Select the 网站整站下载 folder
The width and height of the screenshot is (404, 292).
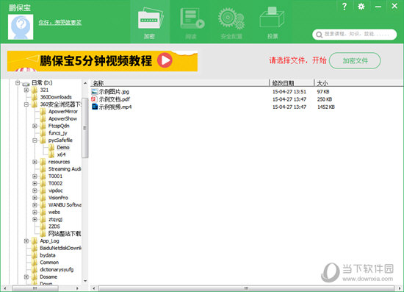[x=65, y=234]
